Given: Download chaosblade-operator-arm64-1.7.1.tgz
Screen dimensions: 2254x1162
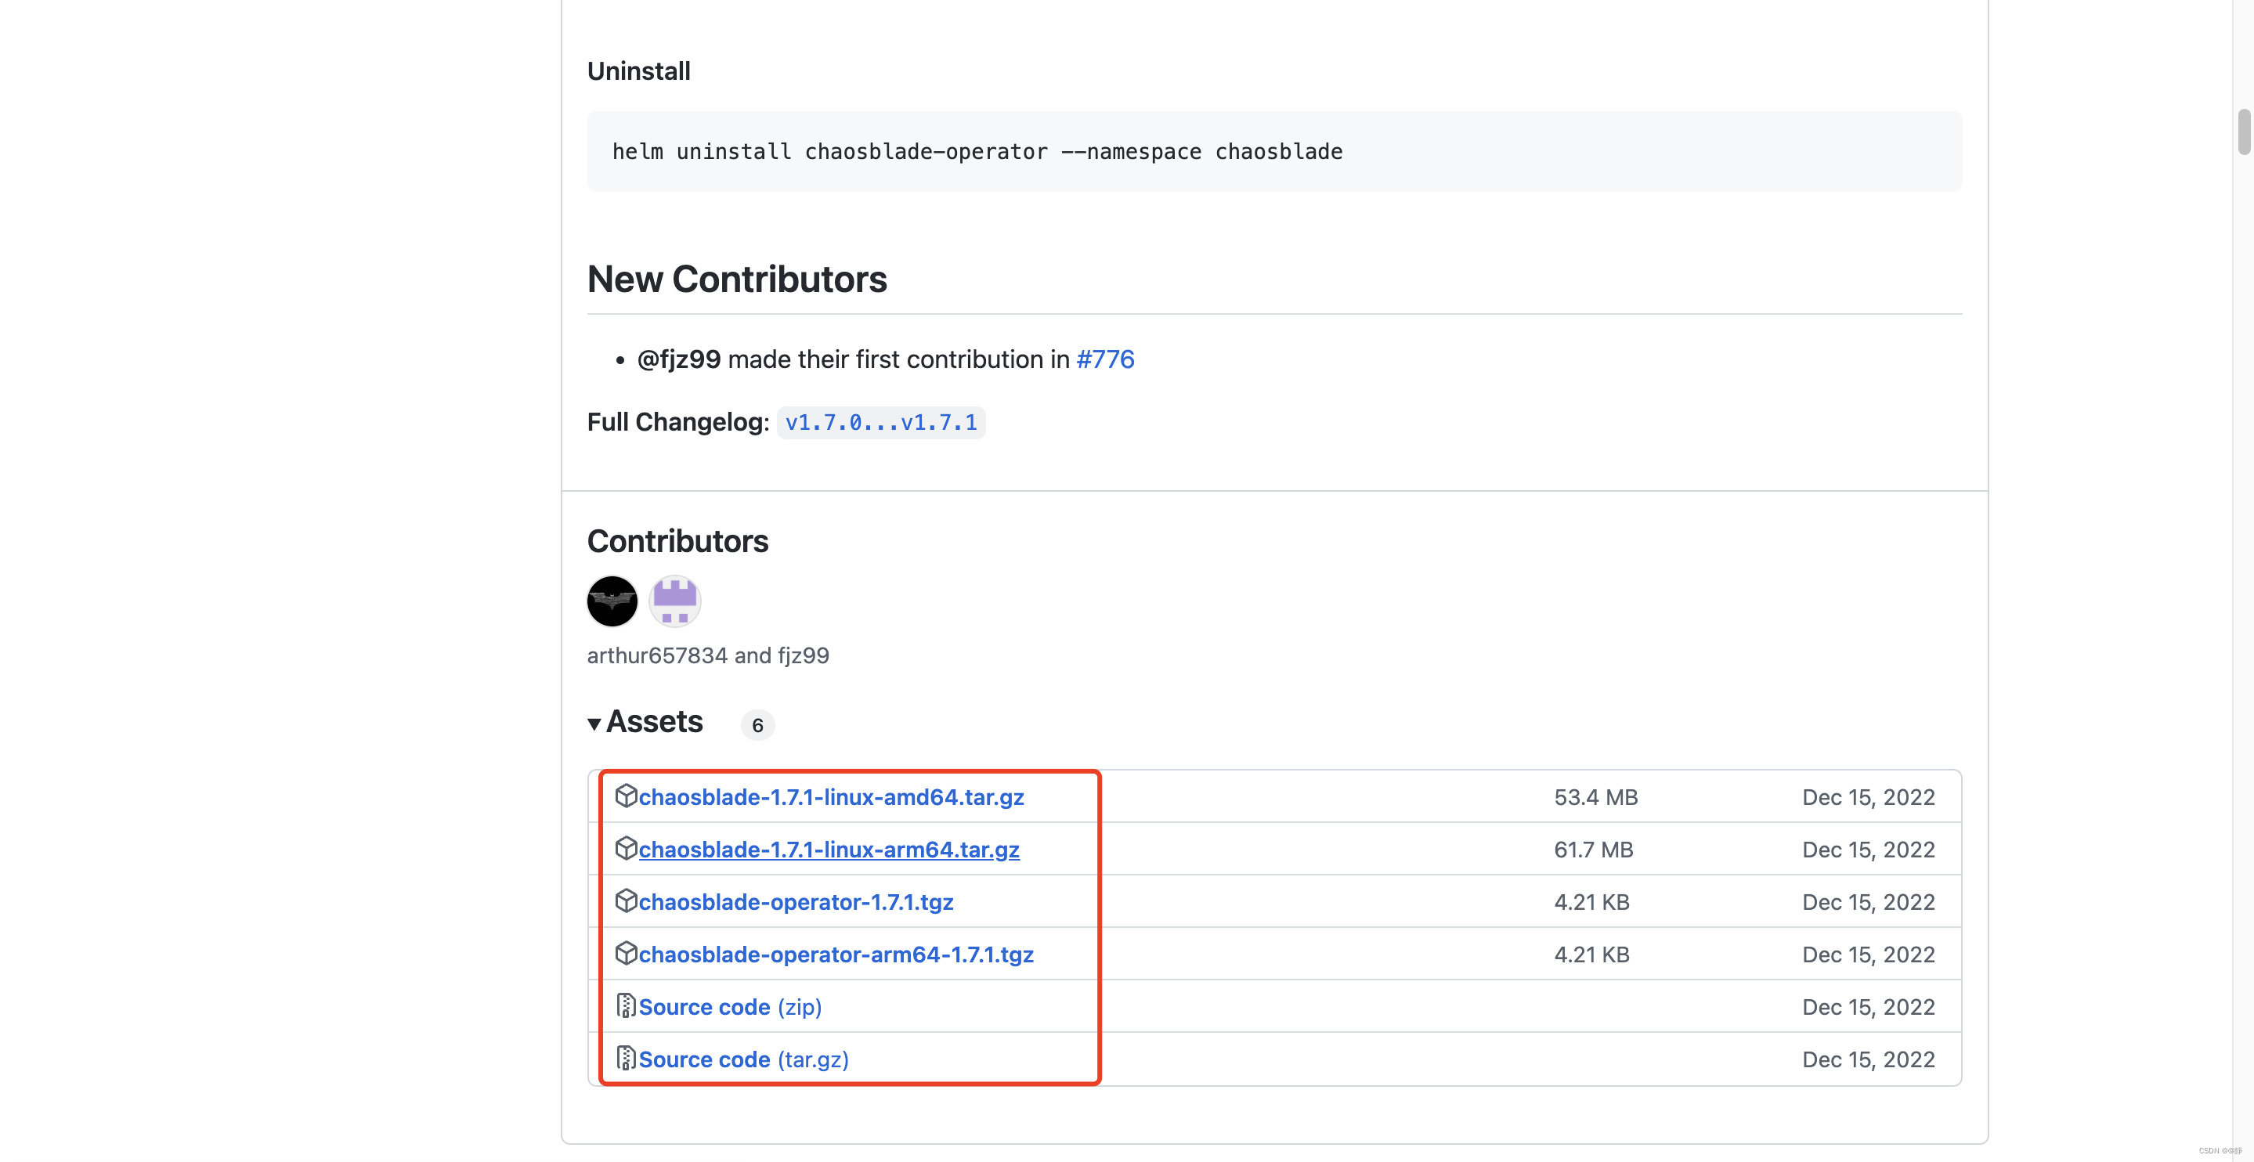Looking at the screenshot, I should pyautogui.click(x=836, y=955).
